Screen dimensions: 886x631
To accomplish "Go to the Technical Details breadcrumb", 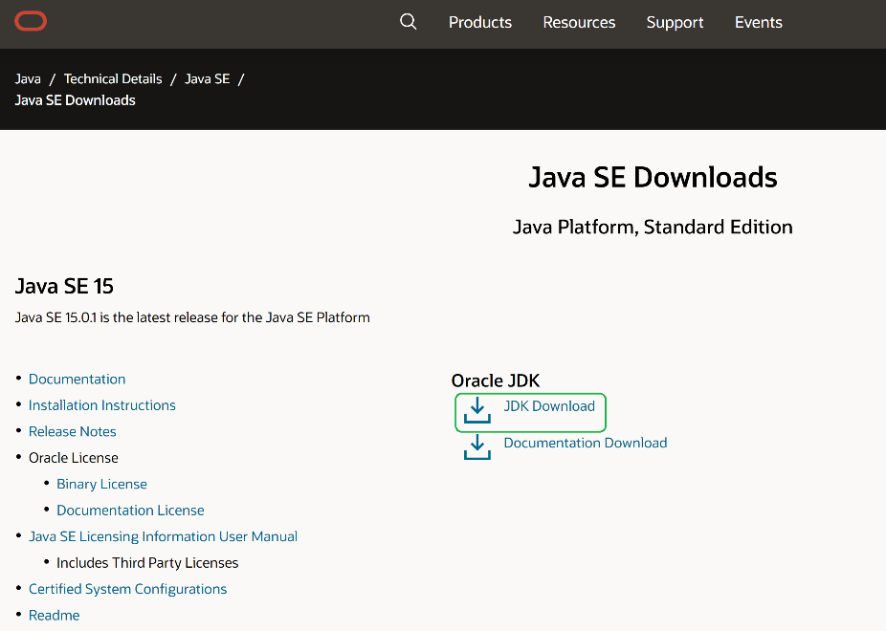I will click(x=113, y=79).
